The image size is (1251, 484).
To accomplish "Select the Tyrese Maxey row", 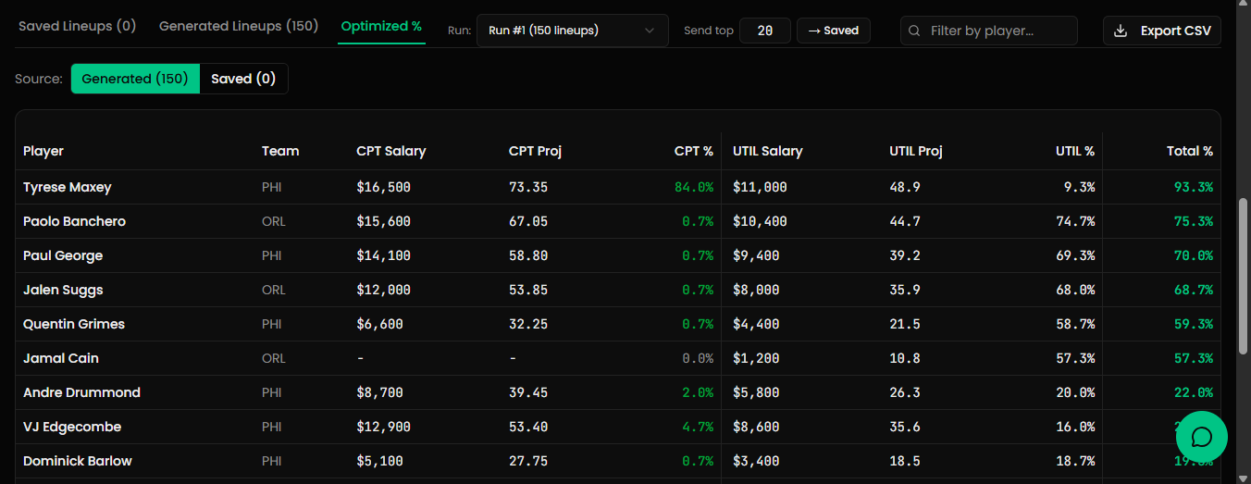I will point(68,187).
